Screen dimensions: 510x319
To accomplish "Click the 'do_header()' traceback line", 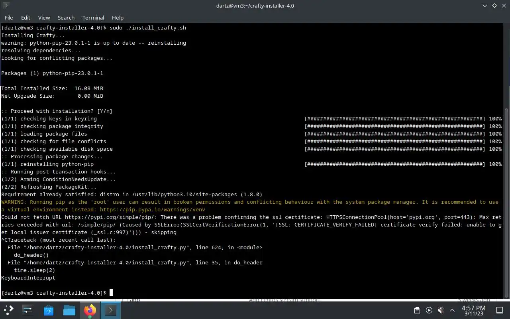I will [31, 255].
